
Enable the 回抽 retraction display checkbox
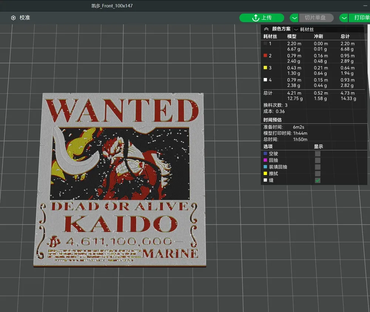click(x=317, y=160)
